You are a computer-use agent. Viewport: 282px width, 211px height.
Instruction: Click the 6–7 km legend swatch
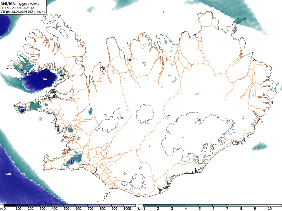click(219, 205)
